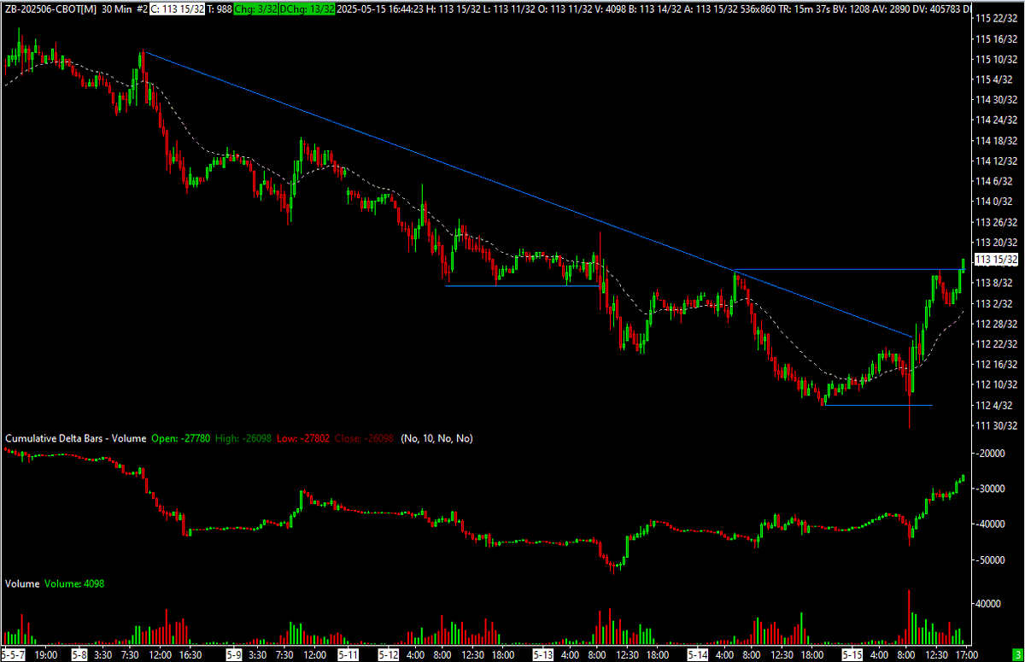Click the 115 22/32 price axis label
Viewport: 1025px width, 662px height.
pyautogui.click(x=997, y=18)
